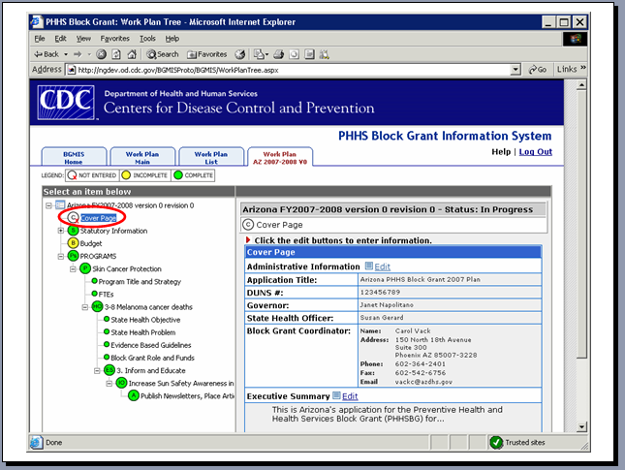Open the Address bar URL dropdown

point(516,70)
